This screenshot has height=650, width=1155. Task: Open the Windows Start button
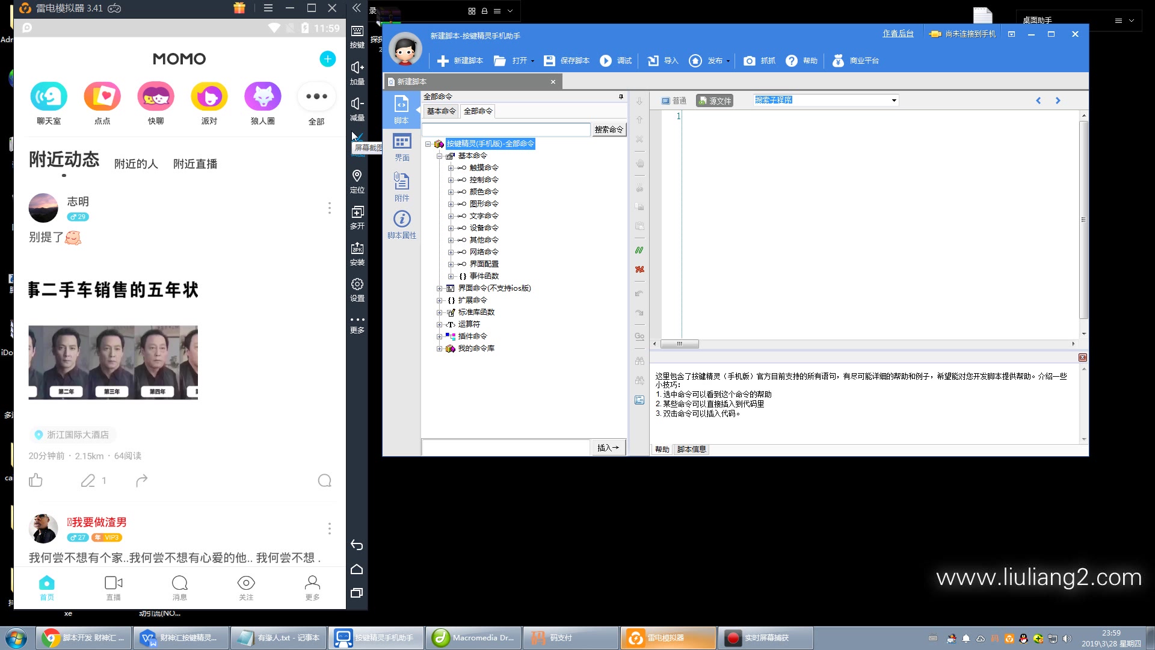(16, 638)
